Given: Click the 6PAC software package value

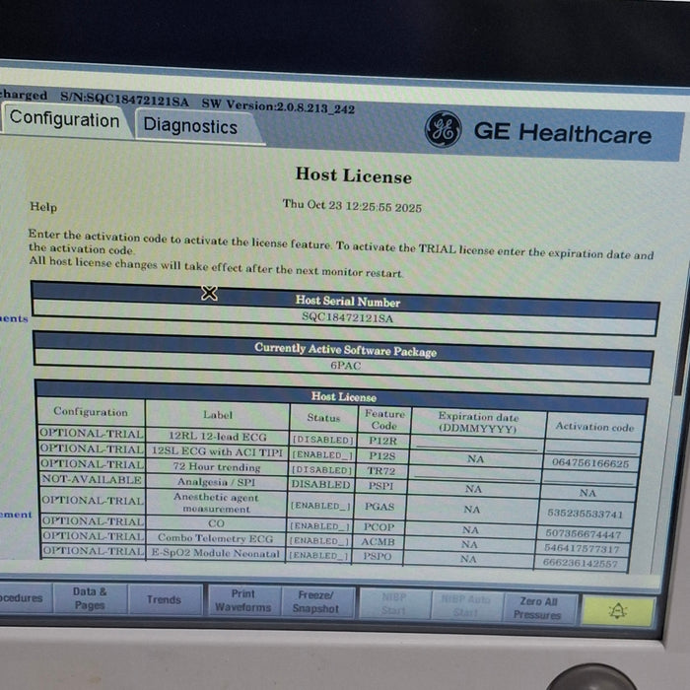Looking at the screenshot, I should click(x=345, y=366).
